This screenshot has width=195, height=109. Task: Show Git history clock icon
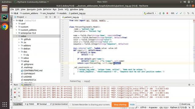184,13
